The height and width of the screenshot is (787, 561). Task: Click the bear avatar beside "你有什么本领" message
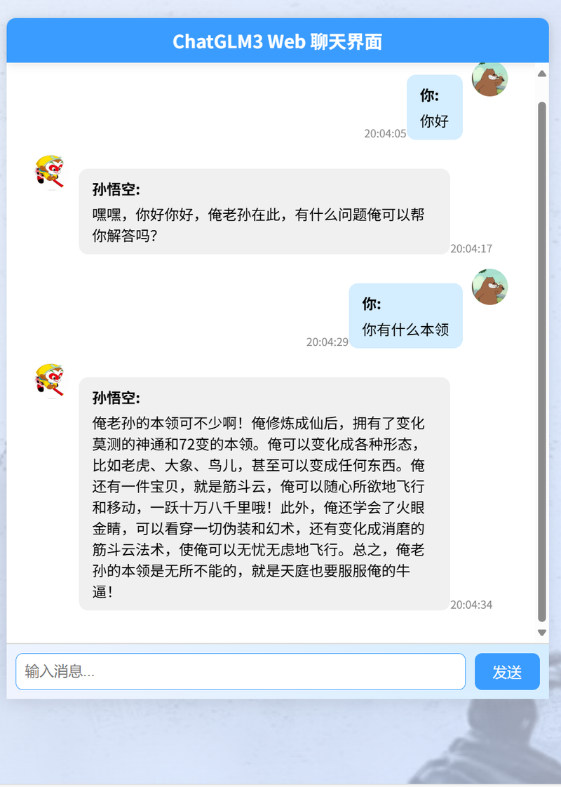(489, 287)
